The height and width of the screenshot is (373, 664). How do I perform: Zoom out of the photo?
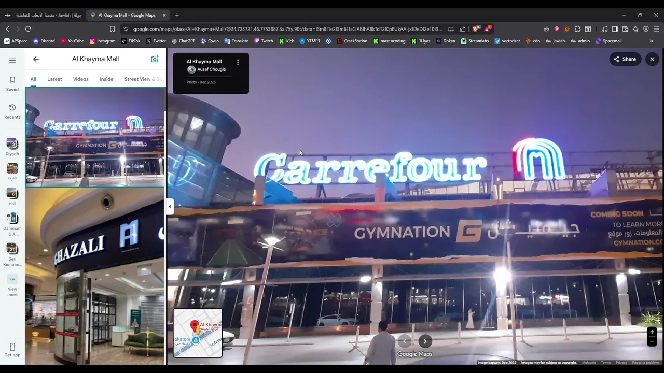click(652, 341)
